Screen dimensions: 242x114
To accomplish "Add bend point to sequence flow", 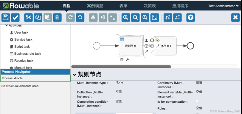I will click(168, 18).
